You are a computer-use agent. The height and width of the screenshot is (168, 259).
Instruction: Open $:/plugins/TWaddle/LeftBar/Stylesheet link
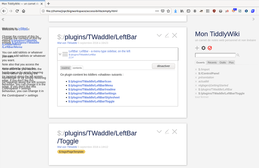coord(94,97)
